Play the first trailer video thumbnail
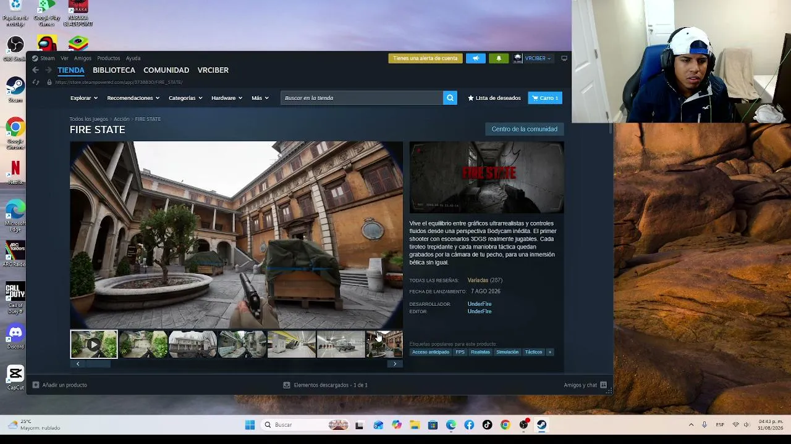Image resolution: width=791 pixels, height=444 pixels. [93, 344]
